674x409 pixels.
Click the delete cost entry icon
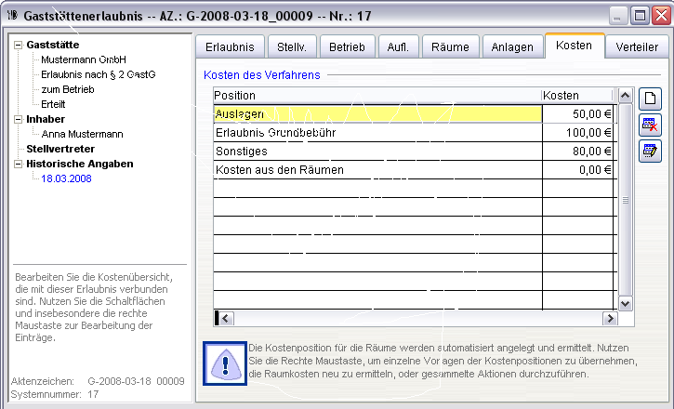click(x=649, y=125)
